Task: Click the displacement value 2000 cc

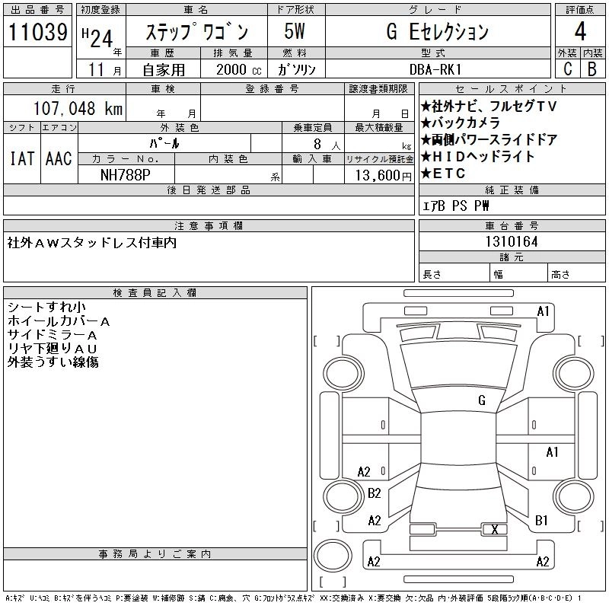Action: click(238, 69)
